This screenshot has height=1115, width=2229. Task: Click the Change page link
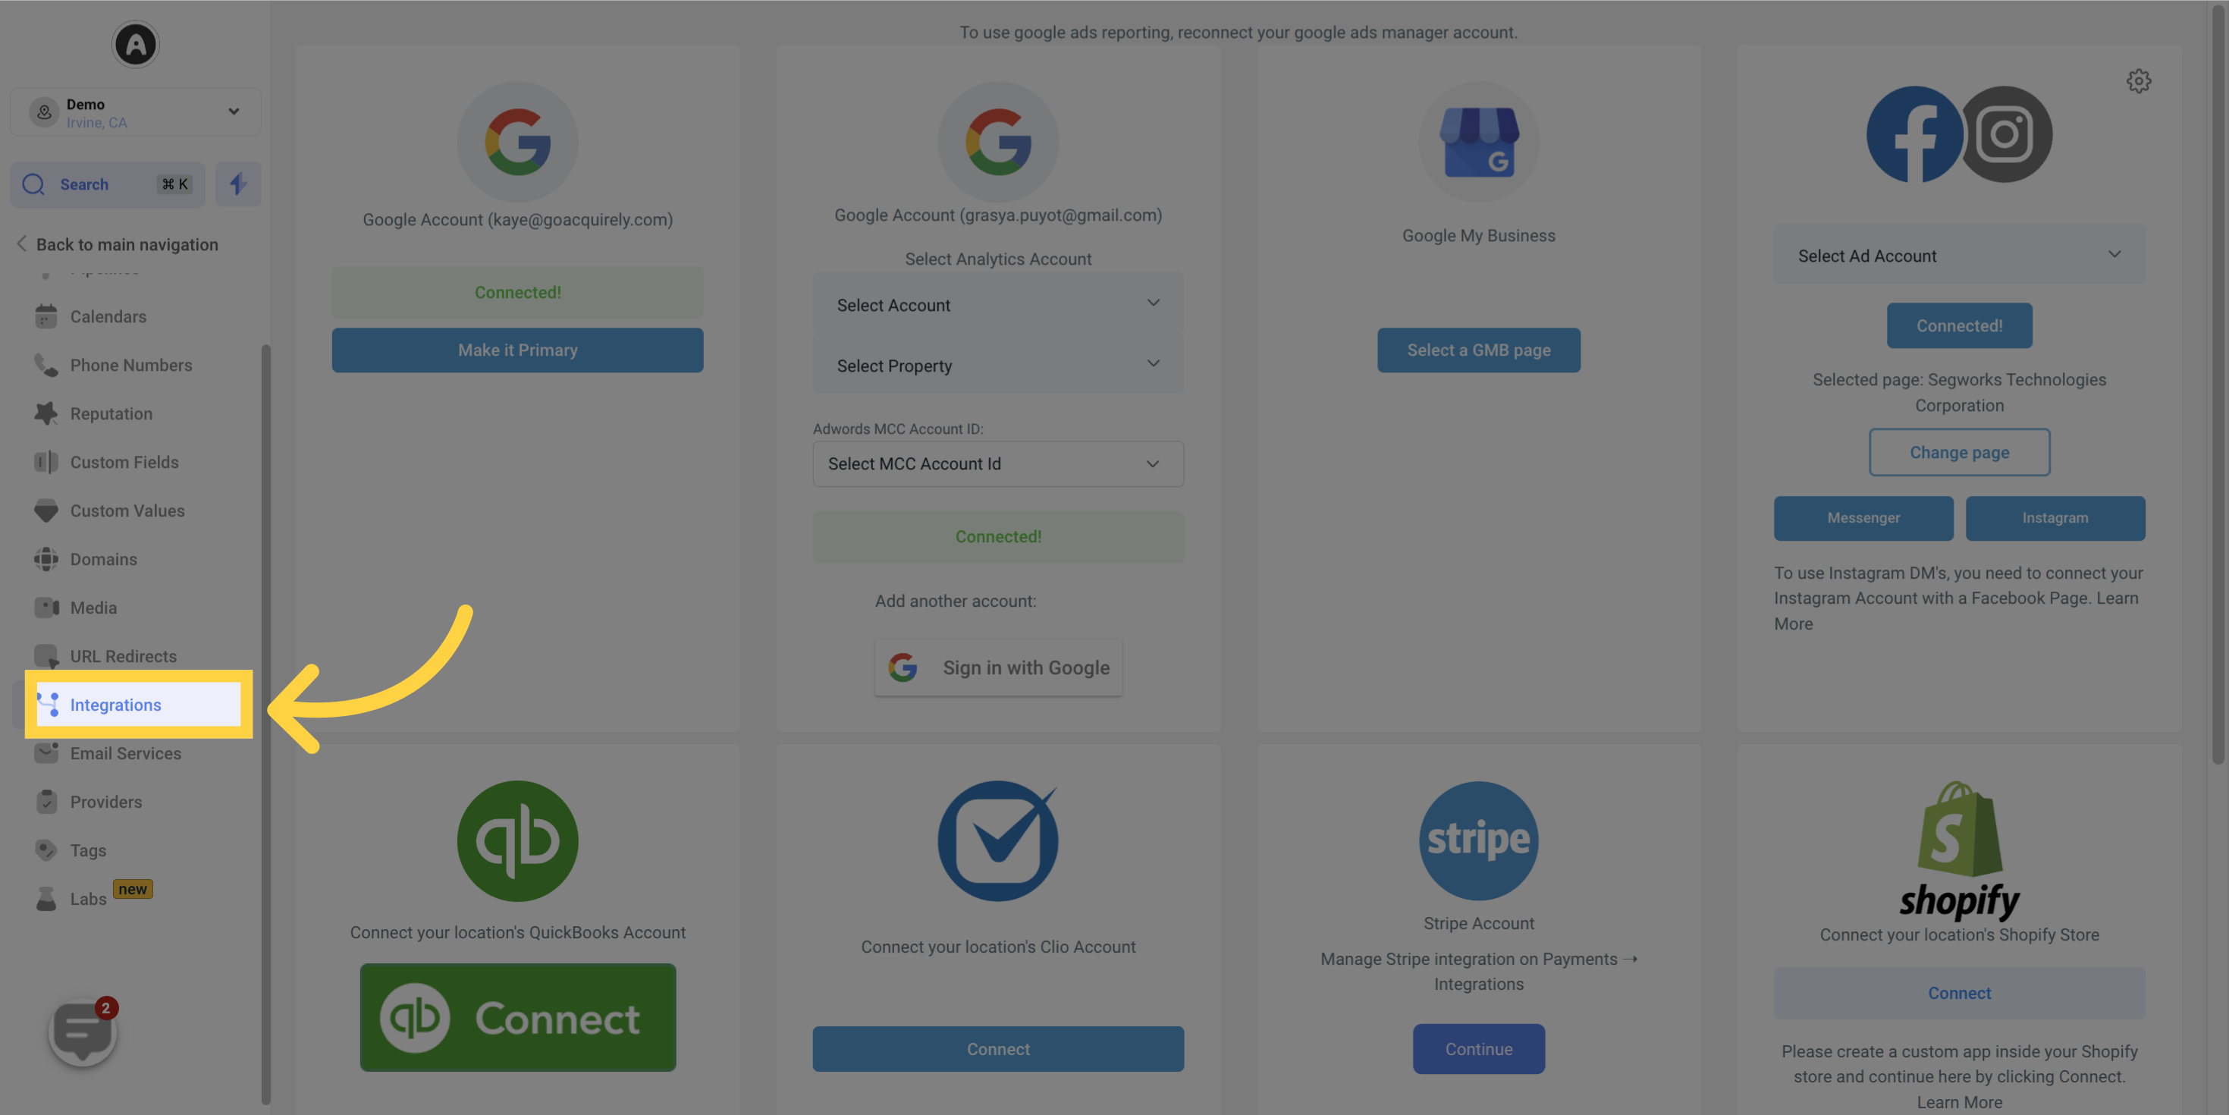1959,451
